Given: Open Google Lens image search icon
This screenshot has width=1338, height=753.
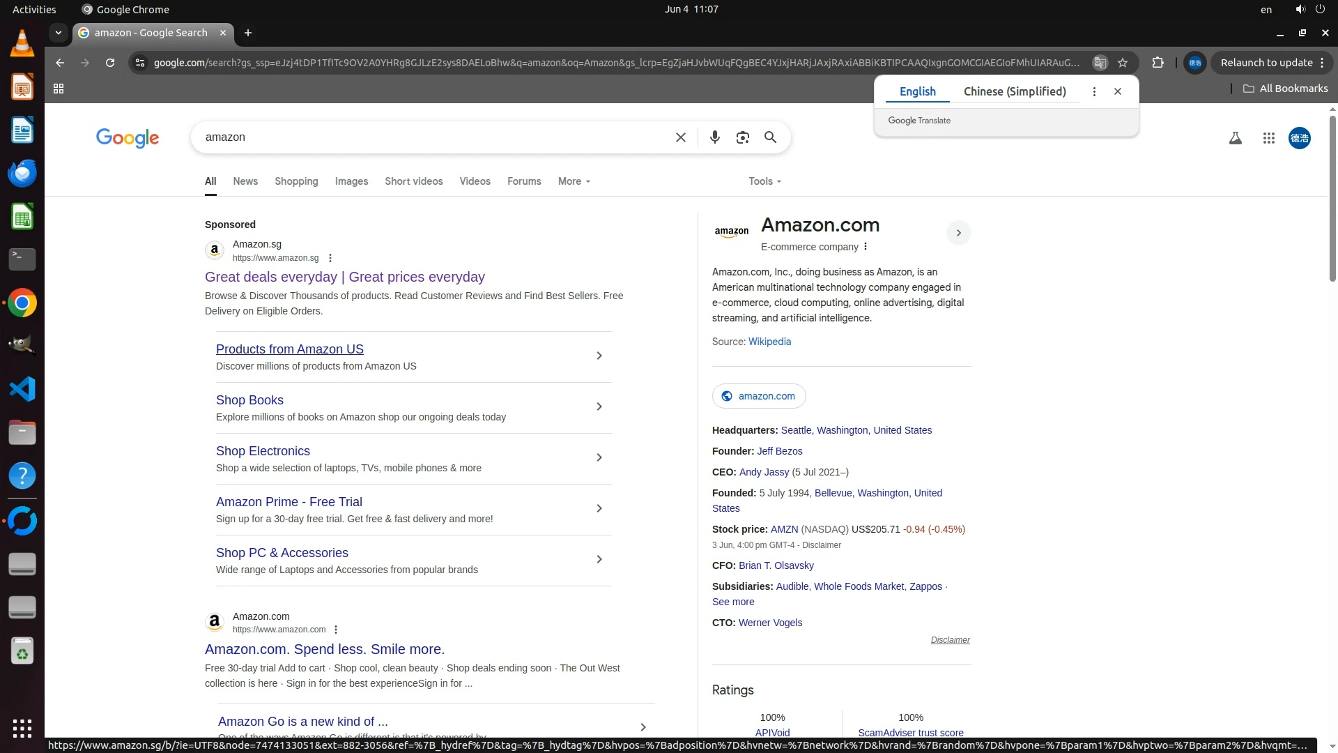Looking at the screenshot, I should coord(742,137).
